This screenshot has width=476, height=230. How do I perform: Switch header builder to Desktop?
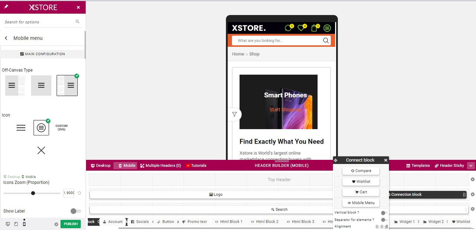pyautogui.click(x=101, y=165)
